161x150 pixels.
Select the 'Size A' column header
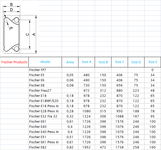[x=86, y=62]
